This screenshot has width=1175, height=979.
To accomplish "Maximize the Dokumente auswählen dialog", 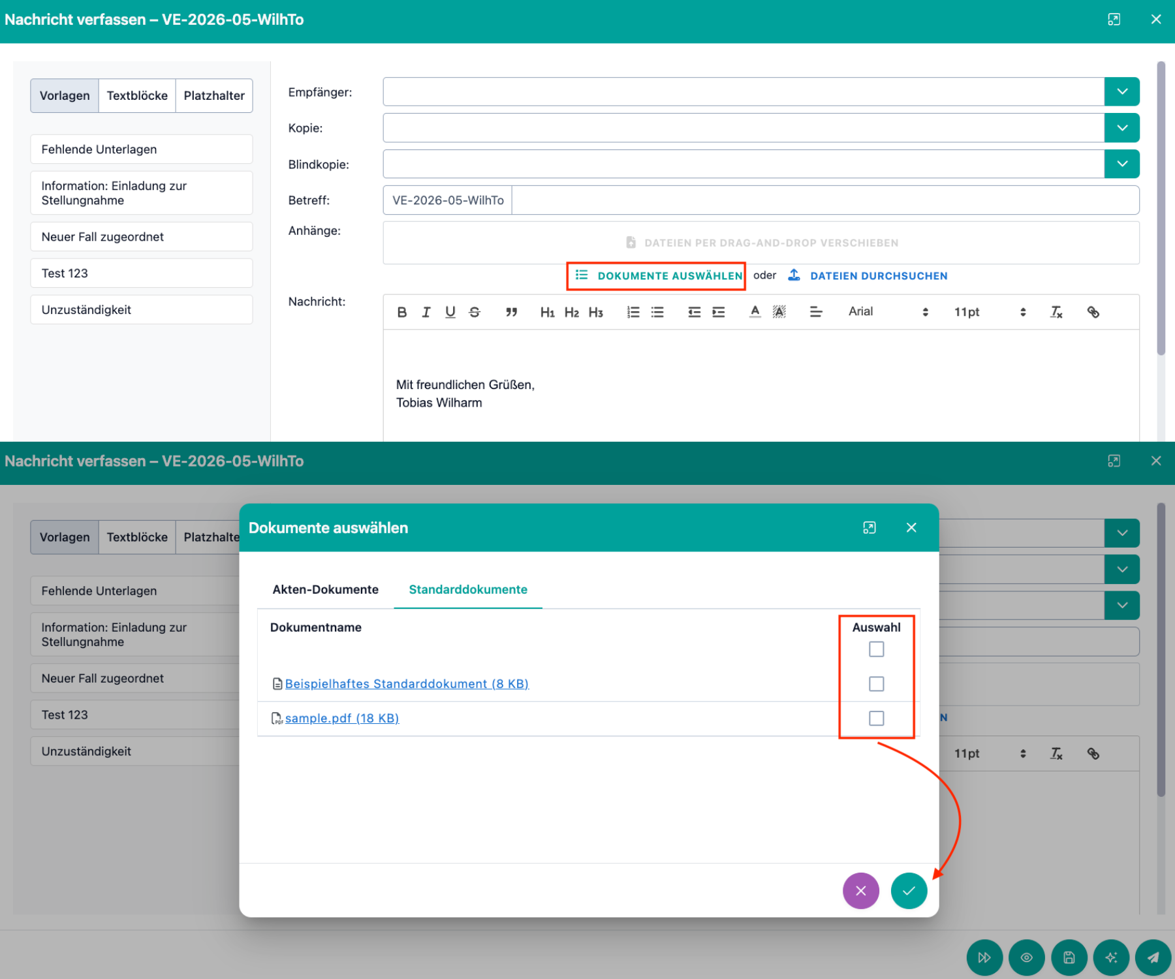I will pos(869,527).
